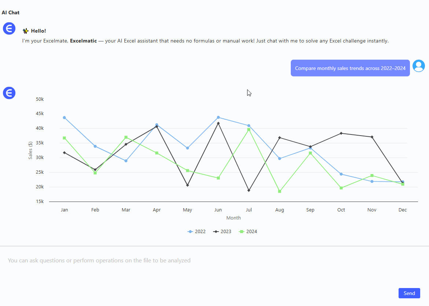
Task: Click the 2024 August data point
Action: [x=279, y=191]
